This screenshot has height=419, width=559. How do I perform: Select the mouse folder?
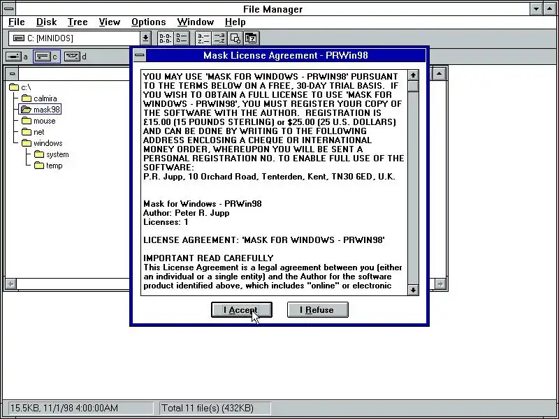click(x=38, y=121)
